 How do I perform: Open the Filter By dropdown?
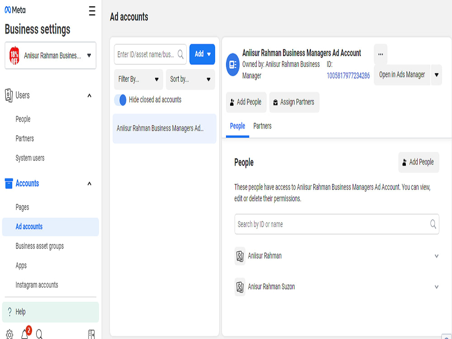(138, 79)
